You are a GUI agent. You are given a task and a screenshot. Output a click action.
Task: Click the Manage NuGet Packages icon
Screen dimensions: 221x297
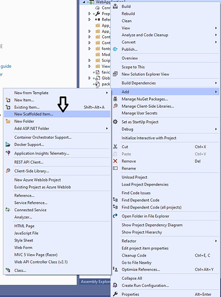(x=115, y=99)
